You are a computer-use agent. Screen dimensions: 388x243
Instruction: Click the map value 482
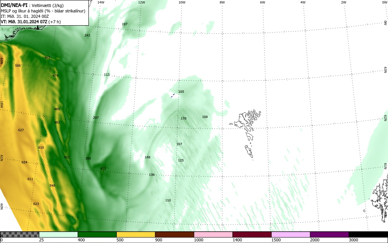point(57,122)
